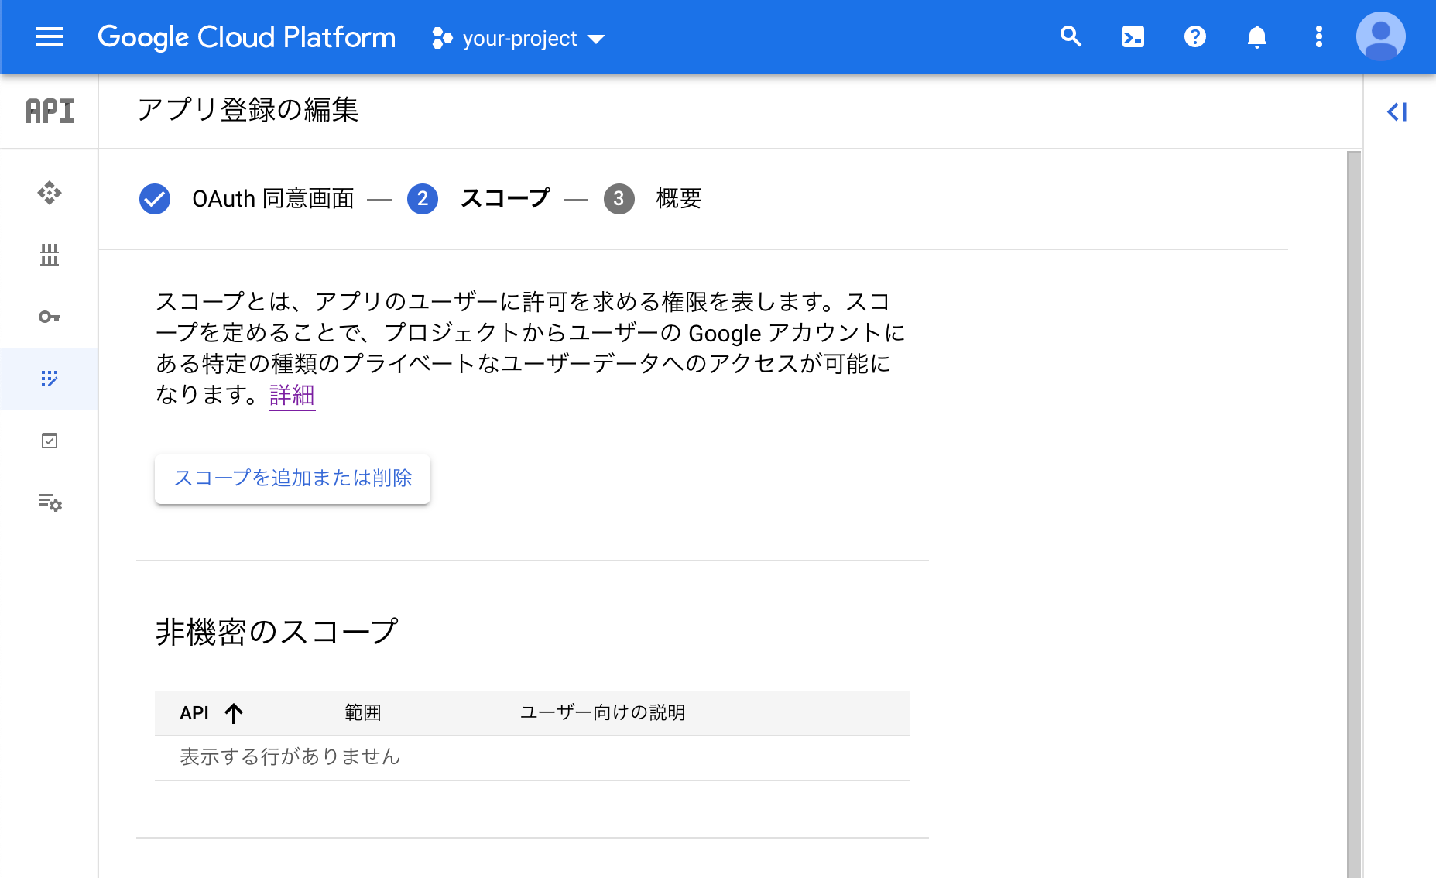Open the help question mark icon

point(1195,36)
